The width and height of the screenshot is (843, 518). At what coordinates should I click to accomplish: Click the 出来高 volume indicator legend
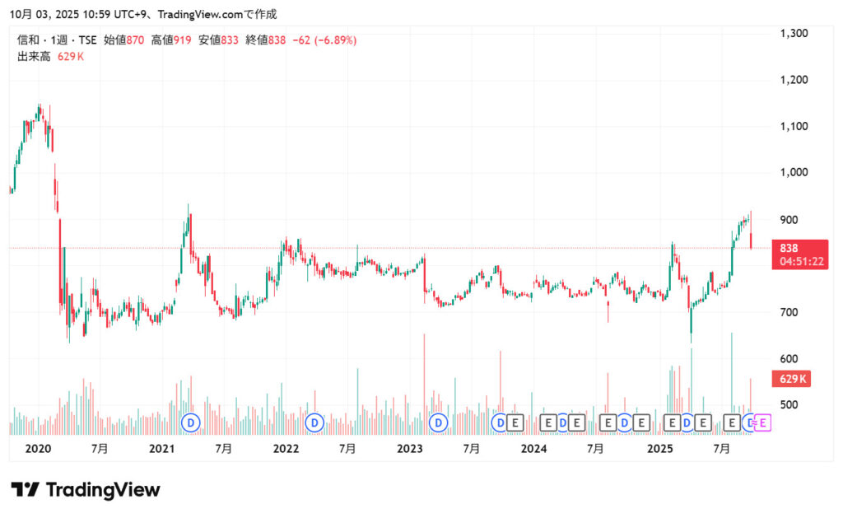[x=34, y=56]
